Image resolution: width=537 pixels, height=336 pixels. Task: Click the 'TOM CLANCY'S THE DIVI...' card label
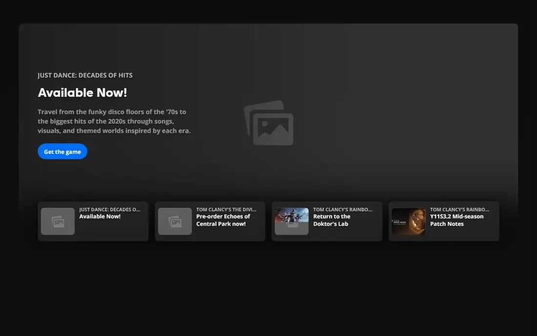226,210
